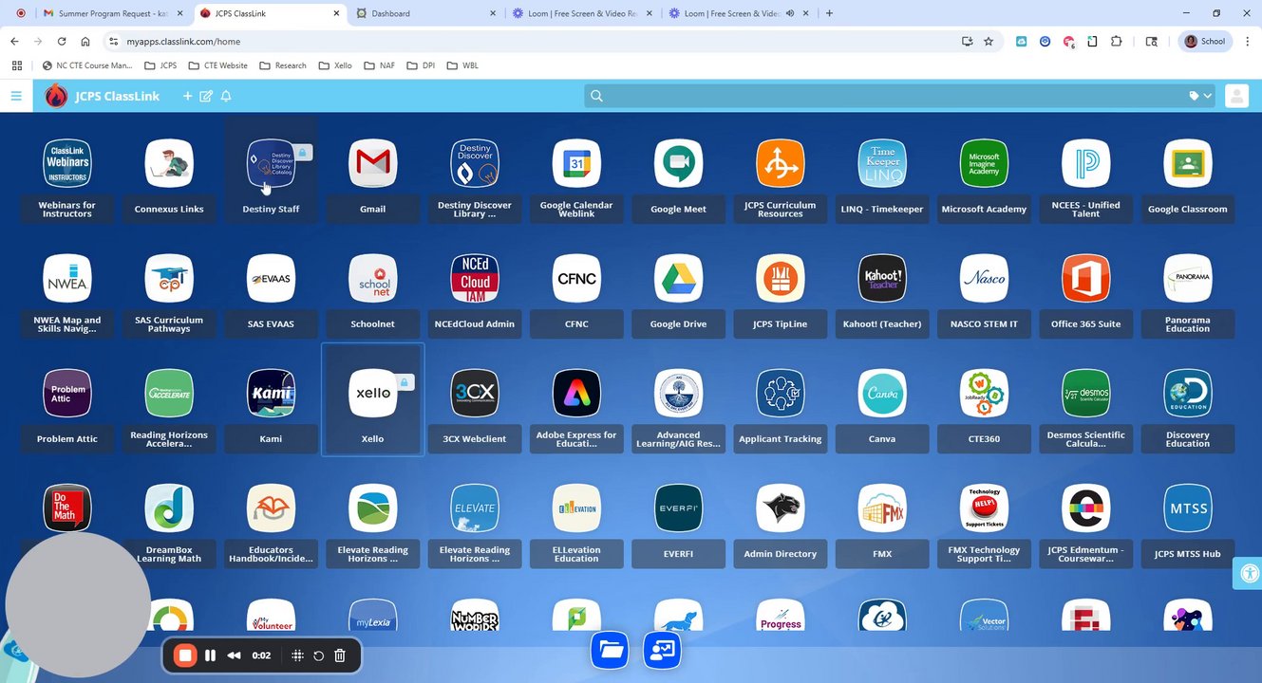Open ClassLink notifications bell
Image resolution: width=1262 pixels, height=683 pixels.
[226, 96]
